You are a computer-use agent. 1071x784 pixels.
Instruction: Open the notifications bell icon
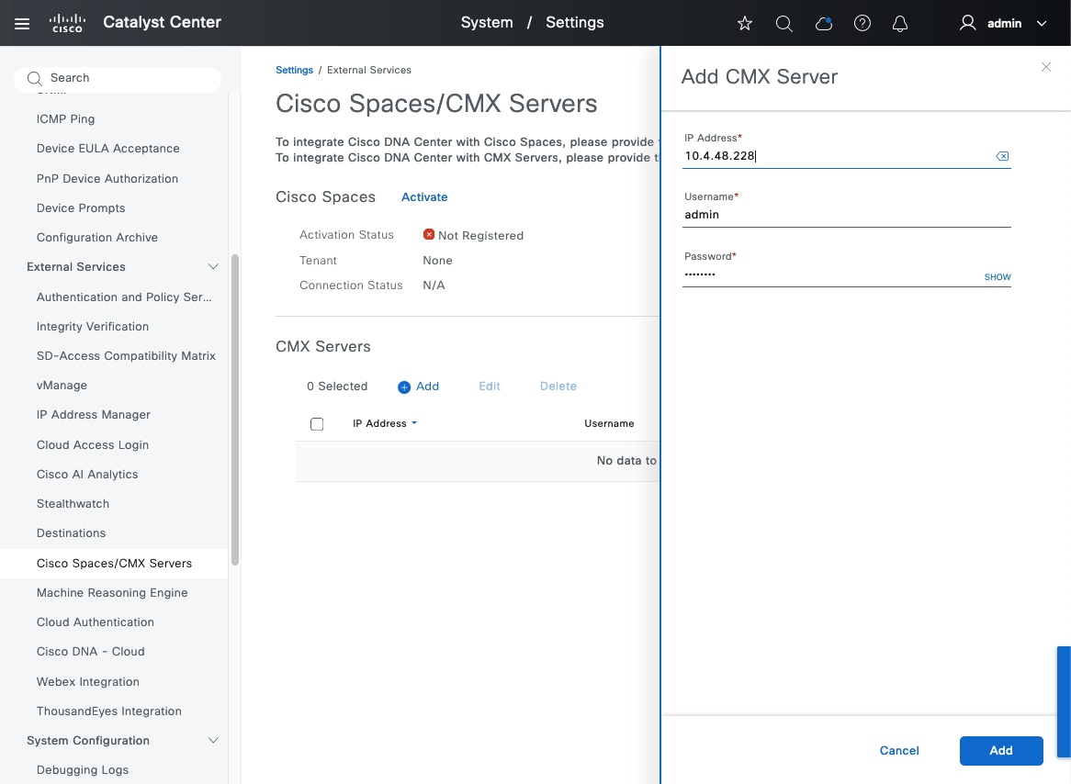tap(900, 24)
